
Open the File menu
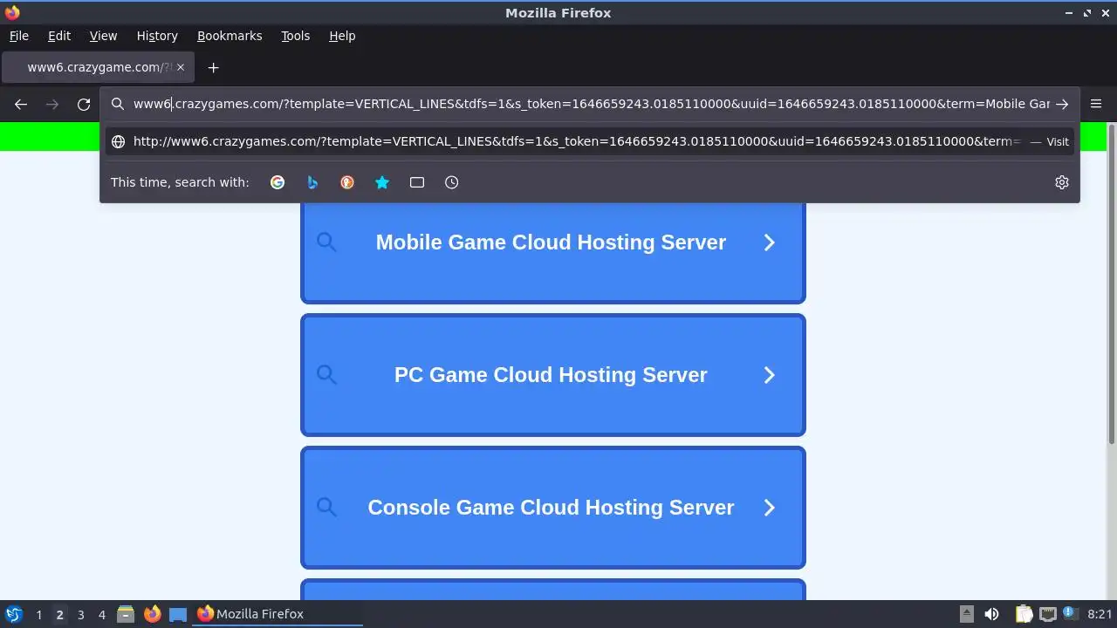[19, 36]
